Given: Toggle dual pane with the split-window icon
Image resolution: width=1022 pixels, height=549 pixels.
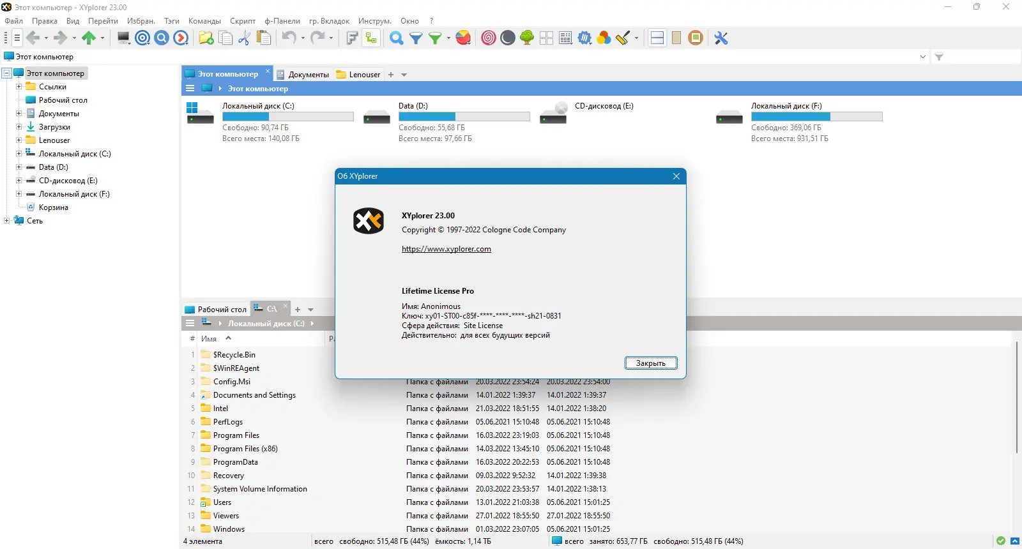Looking at the screenshot, I should point(657,38).
